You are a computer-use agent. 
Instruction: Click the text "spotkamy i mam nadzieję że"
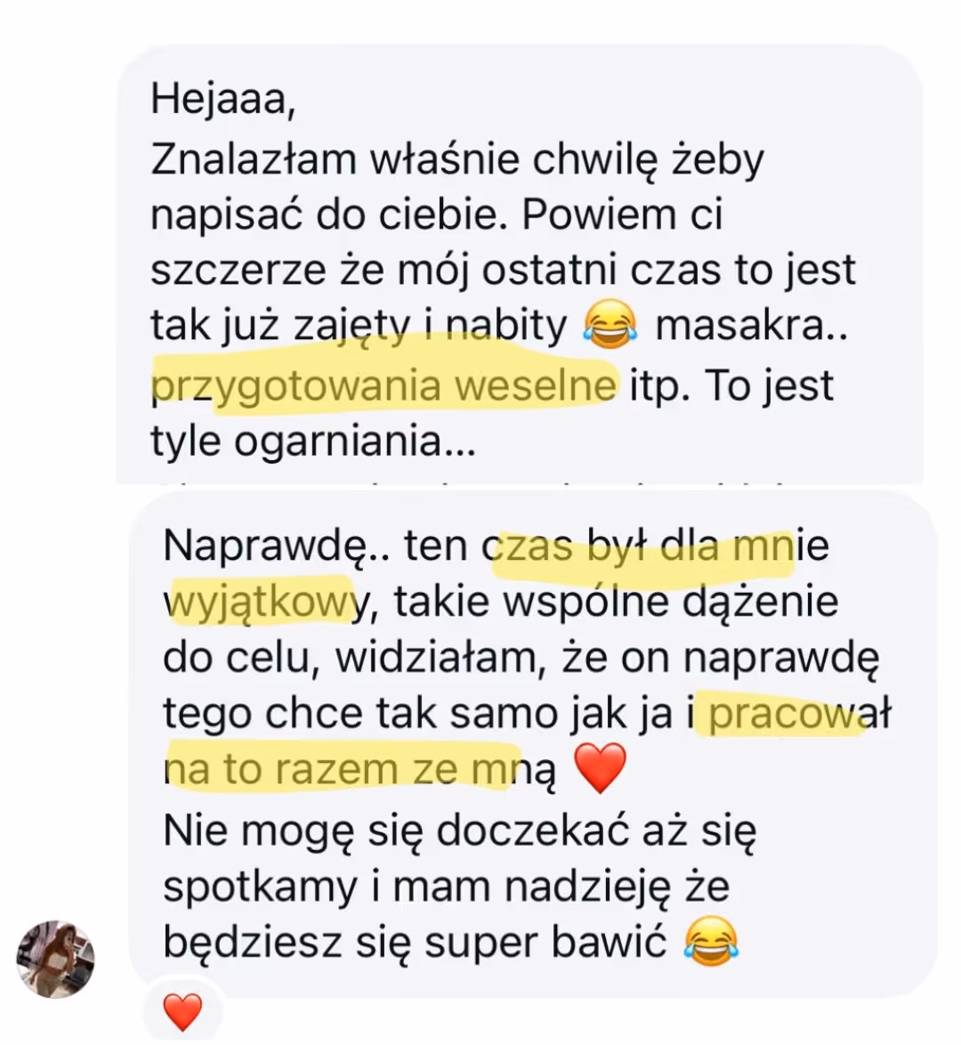pos(447,887)
